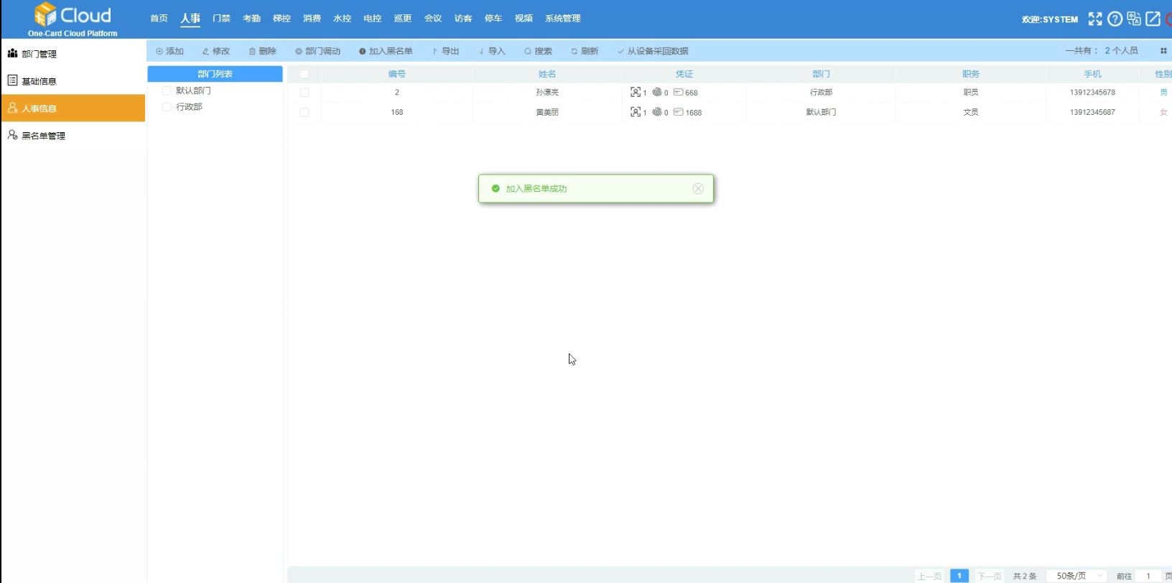
Task: Click the fullscreen toggle icon in header
Action: [1094, 19]
